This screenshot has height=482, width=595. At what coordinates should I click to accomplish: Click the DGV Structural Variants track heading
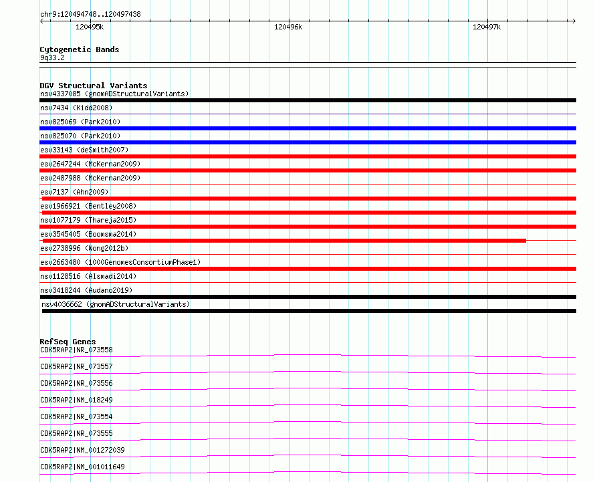(94, 86)
